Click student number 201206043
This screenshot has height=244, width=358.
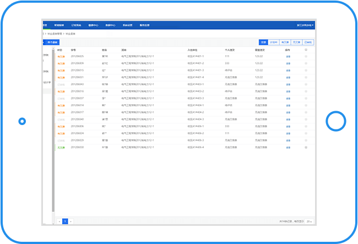pyautogui.click(x=77, y=84)
